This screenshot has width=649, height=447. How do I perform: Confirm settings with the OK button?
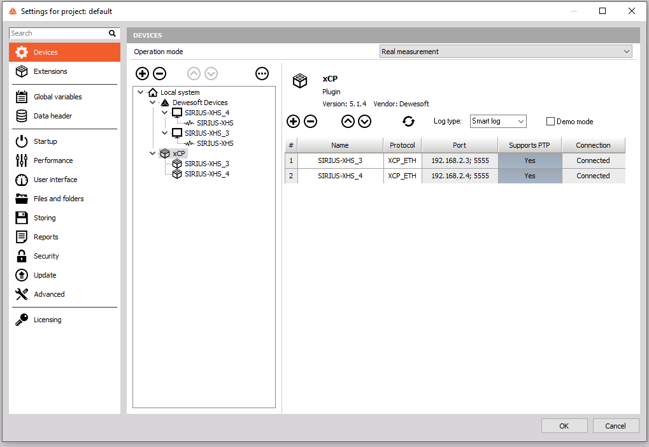click(564, 426)
